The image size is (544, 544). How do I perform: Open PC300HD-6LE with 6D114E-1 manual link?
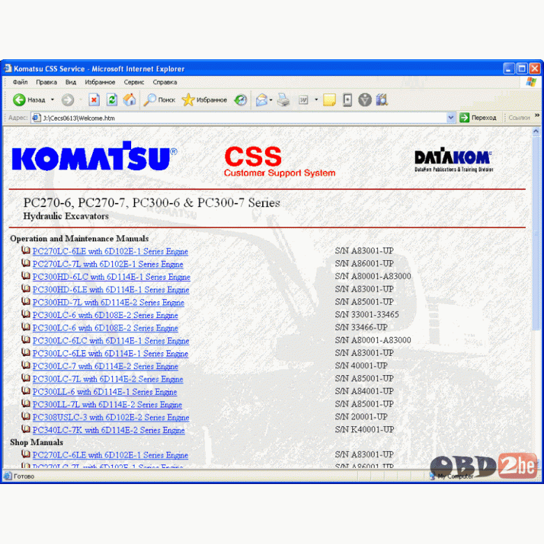pyautogui.click(x=111, y=289)
